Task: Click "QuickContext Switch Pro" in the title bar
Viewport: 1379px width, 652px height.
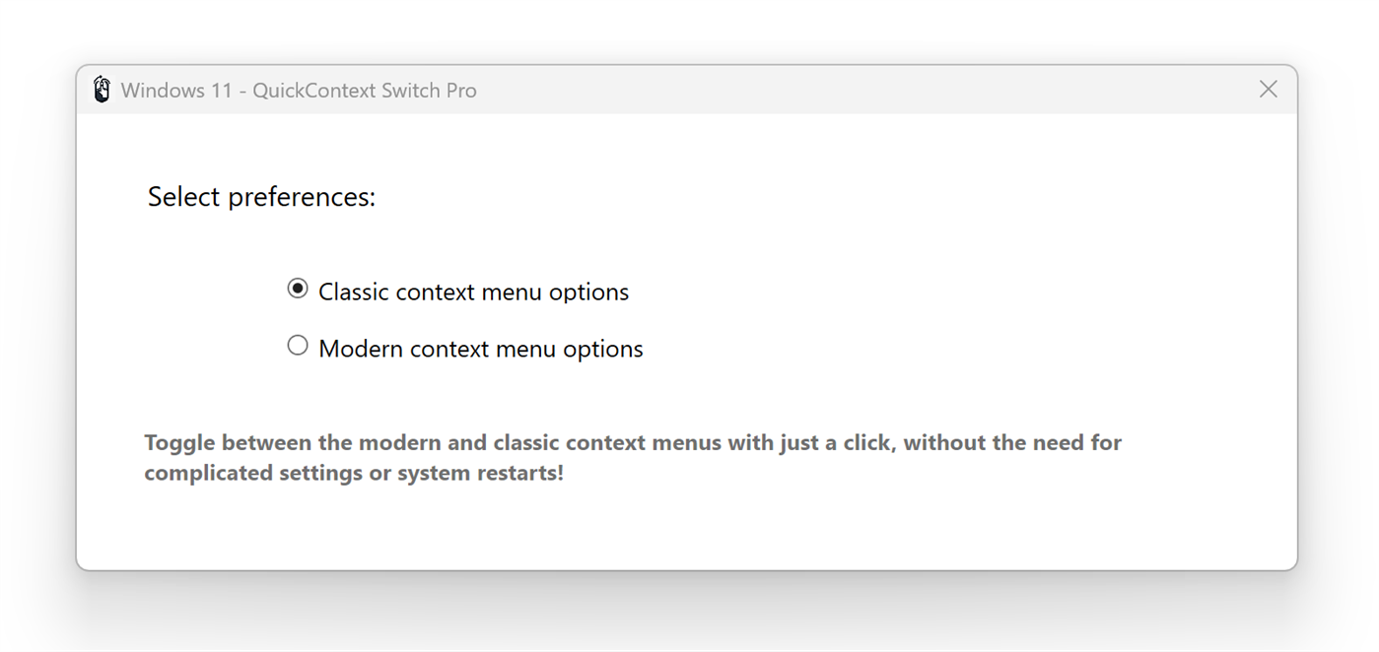Action: (x=364, y=91)
